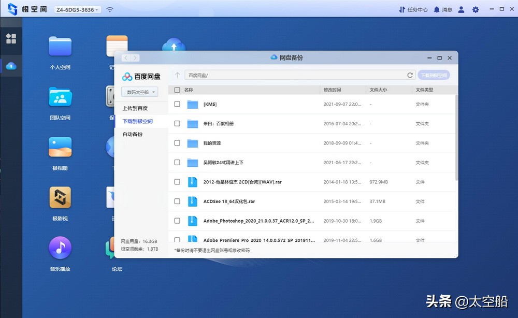Open the 个人空间 desktop icon
Image resolution: width=518 pixels, height=318 pixels.
(60, 47)
